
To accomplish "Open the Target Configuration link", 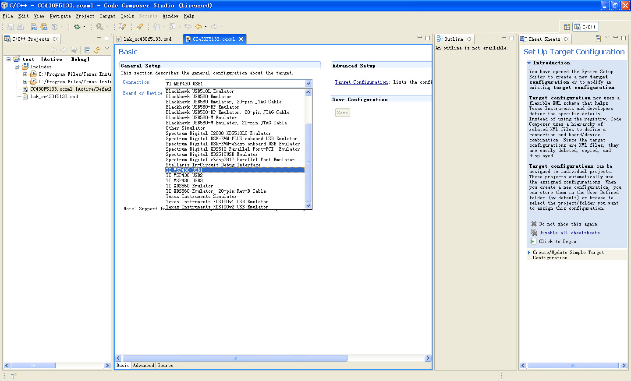I will (x=362, y=82).
